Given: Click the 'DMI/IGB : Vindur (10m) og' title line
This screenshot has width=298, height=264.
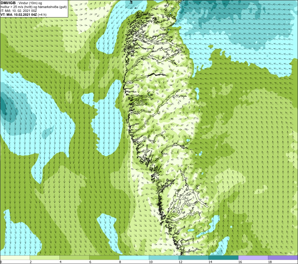Looking at the screenshot, I should pos(21,3).
